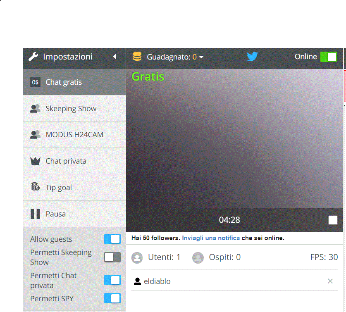The image size is (346, 312).
Task: Toggle the Permetti Chat privata switch
Action: click(112, 280)
